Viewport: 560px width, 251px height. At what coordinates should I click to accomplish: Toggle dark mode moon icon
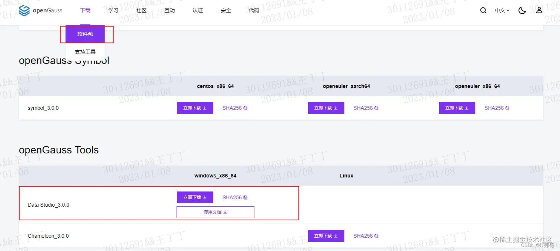522,10
